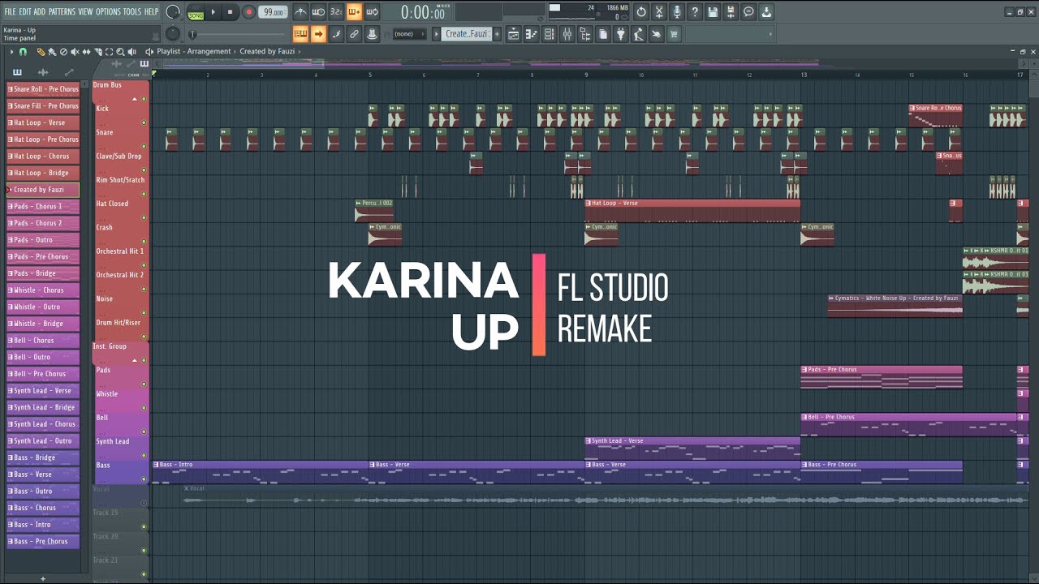This screenshot has height=584, width=1039.
Task: Toggle the typing keyboard to piano button
Action: [x=300, y=34]
